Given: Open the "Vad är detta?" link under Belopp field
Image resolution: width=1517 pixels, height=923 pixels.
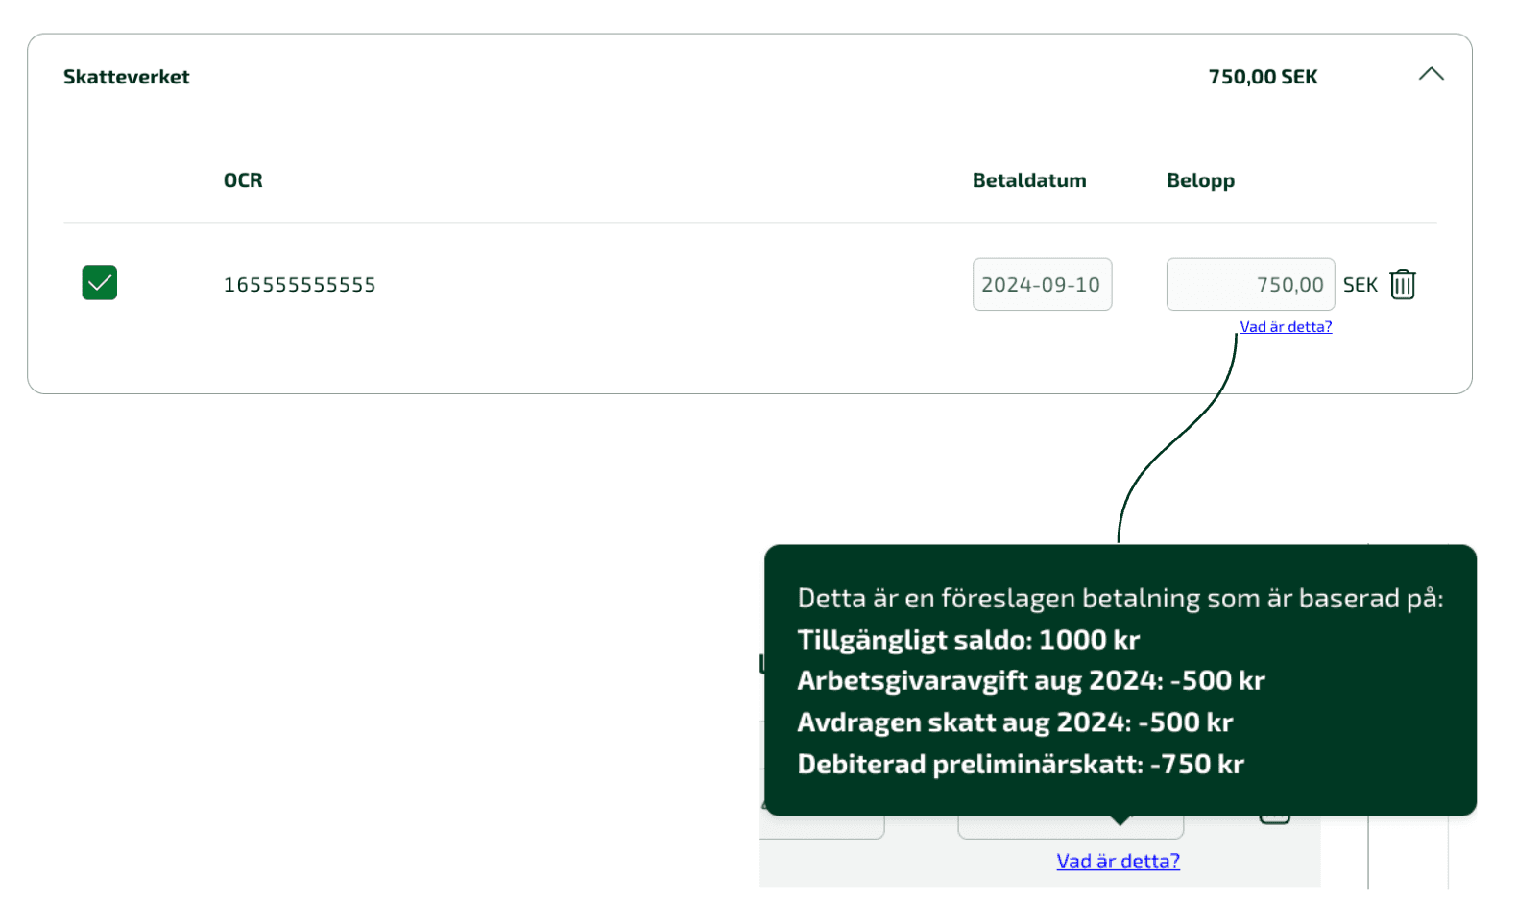Looking at the screenshot, I should (x=1286, y=327).
